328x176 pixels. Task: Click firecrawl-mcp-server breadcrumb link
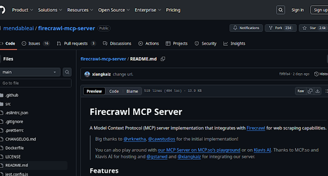coord(103,59)
